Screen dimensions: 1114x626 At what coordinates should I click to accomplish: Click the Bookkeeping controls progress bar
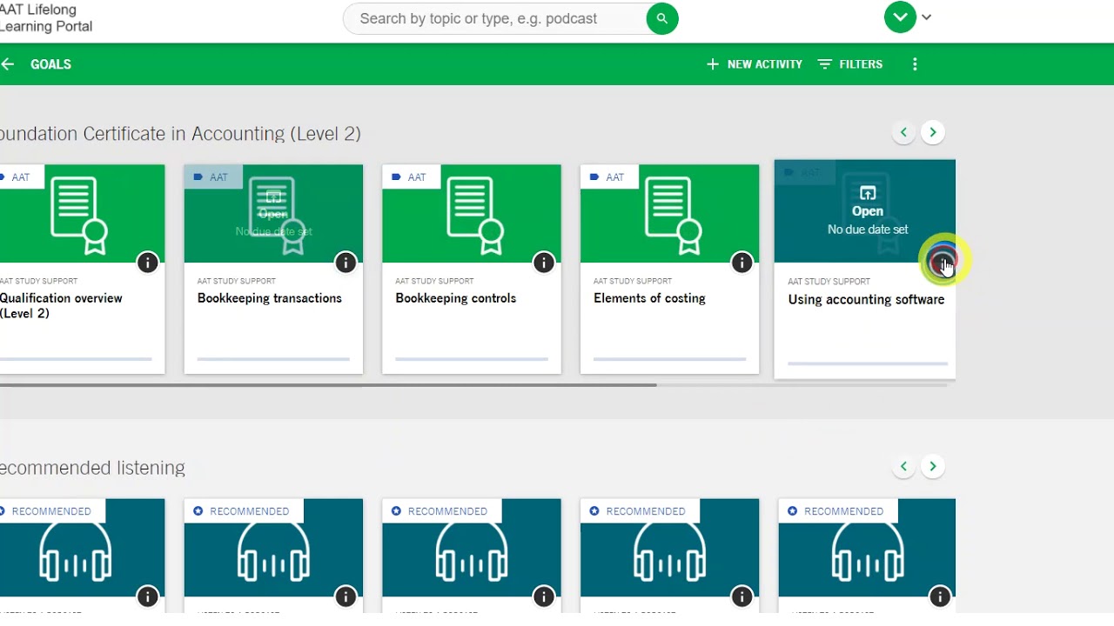(472, 358)
